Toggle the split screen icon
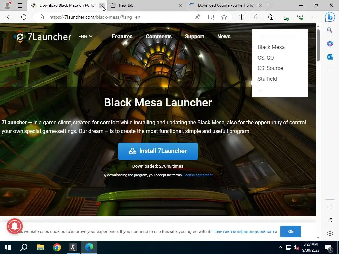The height and width of the screenshot is (254, 339). [241, 17]
